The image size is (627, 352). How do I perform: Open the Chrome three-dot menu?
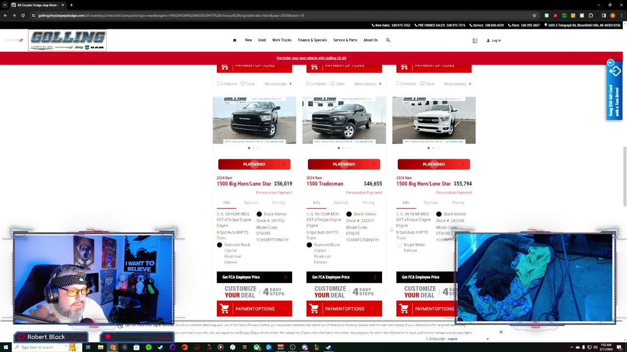tap(621, 15)
